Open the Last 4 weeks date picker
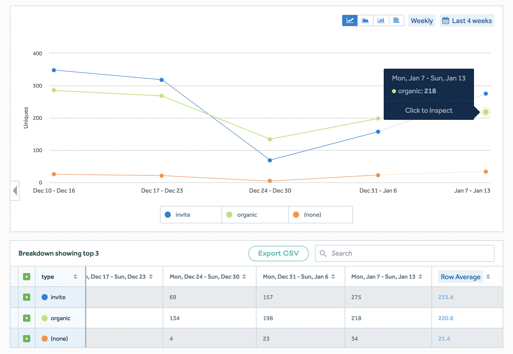Viewport: 513px width, 354px height. 467,20
